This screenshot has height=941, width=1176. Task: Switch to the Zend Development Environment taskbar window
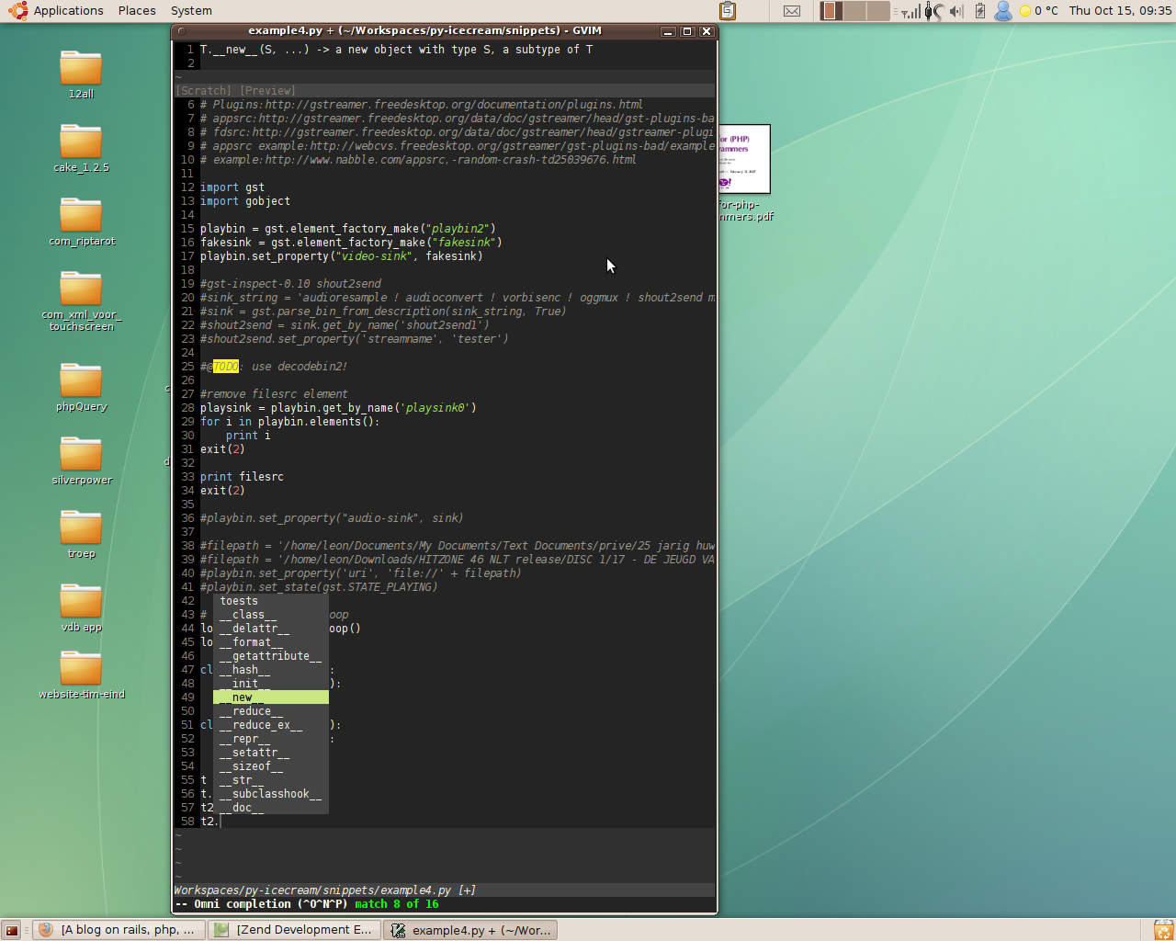[x=293, y=930]
